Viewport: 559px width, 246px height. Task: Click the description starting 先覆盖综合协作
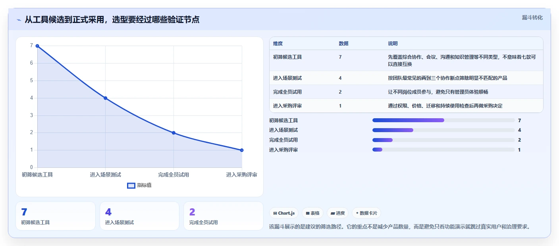pyautogui.click(x=462, y=61)
